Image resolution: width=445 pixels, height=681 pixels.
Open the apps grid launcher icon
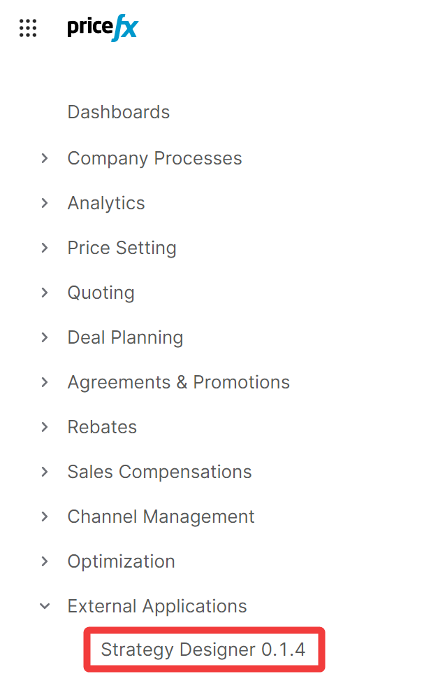(28, 28)
